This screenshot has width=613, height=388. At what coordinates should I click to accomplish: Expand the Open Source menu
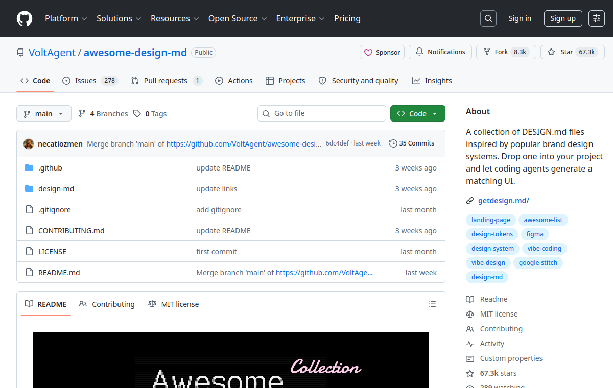[238, 18]
